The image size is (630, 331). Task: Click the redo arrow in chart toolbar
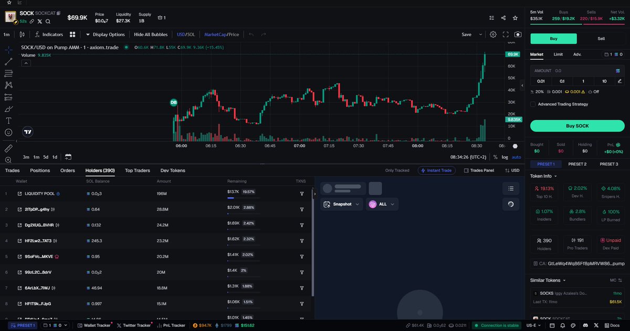[264, 35]
